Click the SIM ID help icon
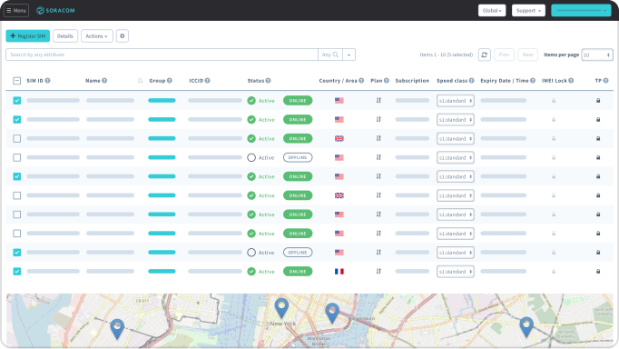This screenshot has height=349, width=619. pos(47,81)
